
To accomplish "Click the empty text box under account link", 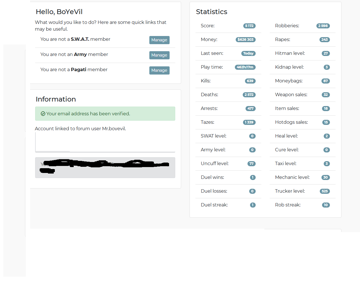I will pyautogui.click(x=105, y=142).
